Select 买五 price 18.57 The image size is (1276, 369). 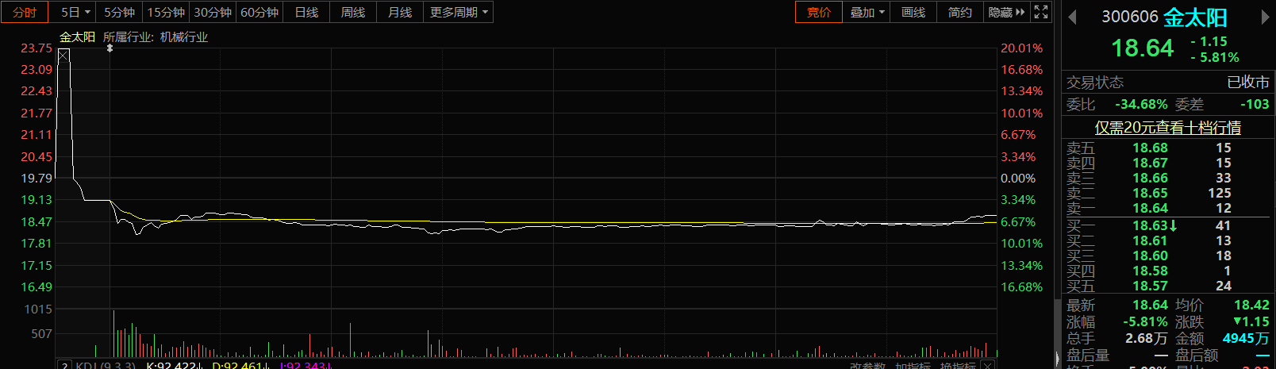[1150, 286]
